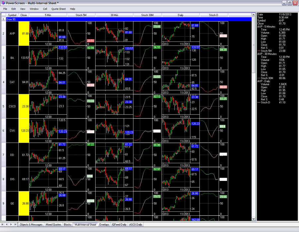
Task: Jump to the last sheet tab arrow
Action: 15,224
